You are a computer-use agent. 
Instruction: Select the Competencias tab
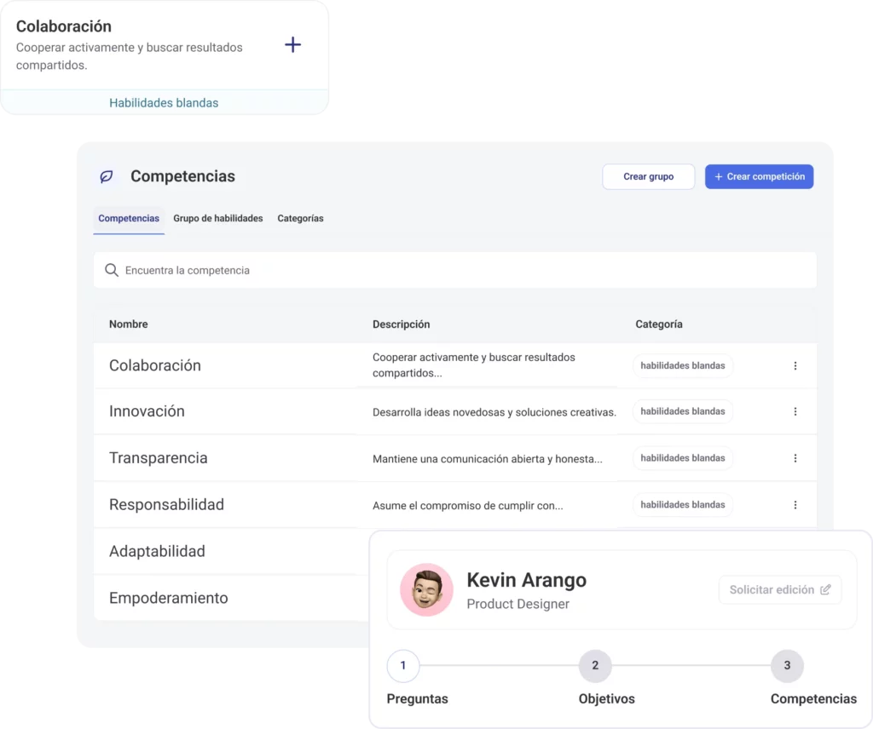click(129, 218)
